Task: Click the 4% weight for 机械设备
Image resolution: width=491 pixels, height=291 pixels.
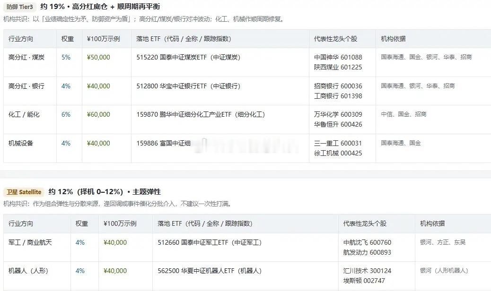Action: (x=66, y=143)
